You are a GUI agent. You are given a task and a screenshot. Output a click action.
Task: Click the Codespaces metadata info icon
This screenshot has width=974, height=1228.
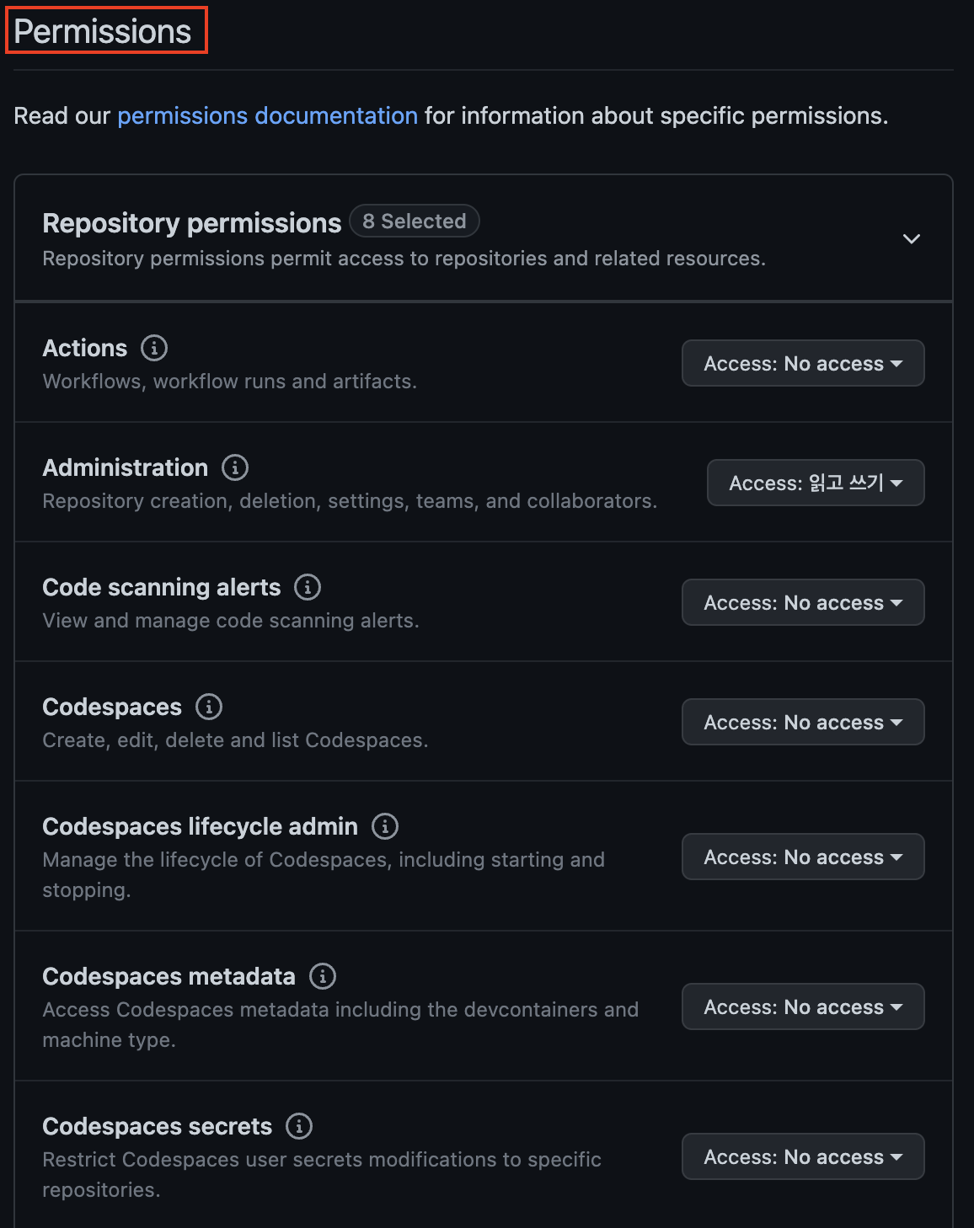point(323,976)
